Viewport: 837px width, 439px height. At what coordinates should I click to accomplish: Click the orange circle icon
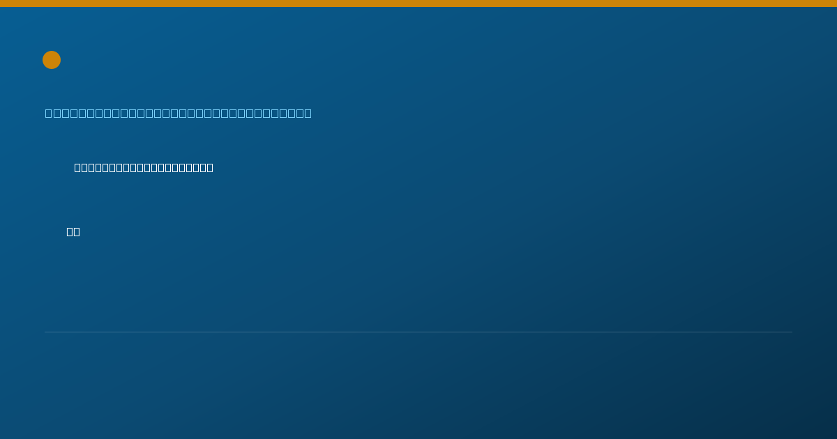tap(52, 60)
